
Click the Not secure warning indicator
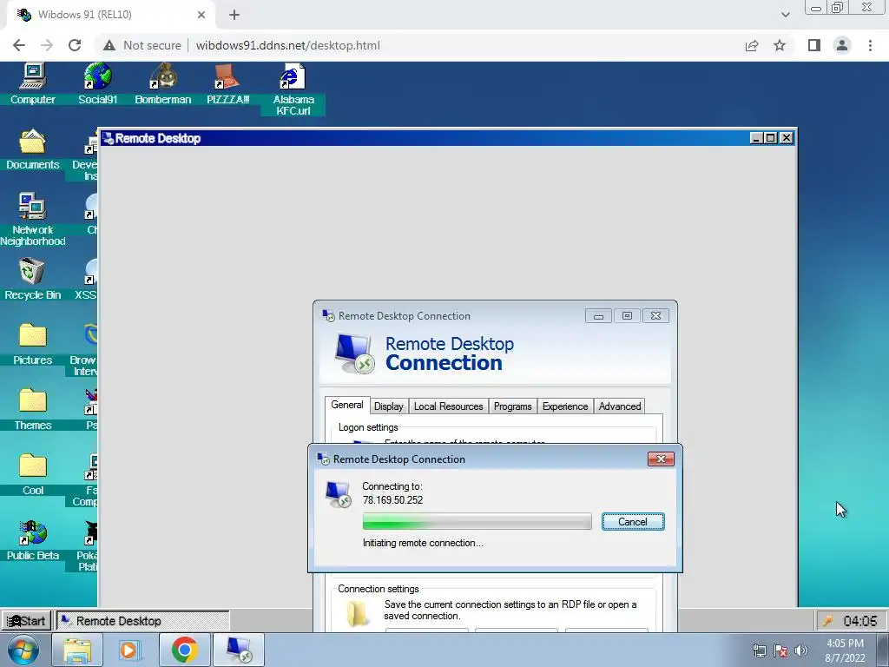click(142, 45)
